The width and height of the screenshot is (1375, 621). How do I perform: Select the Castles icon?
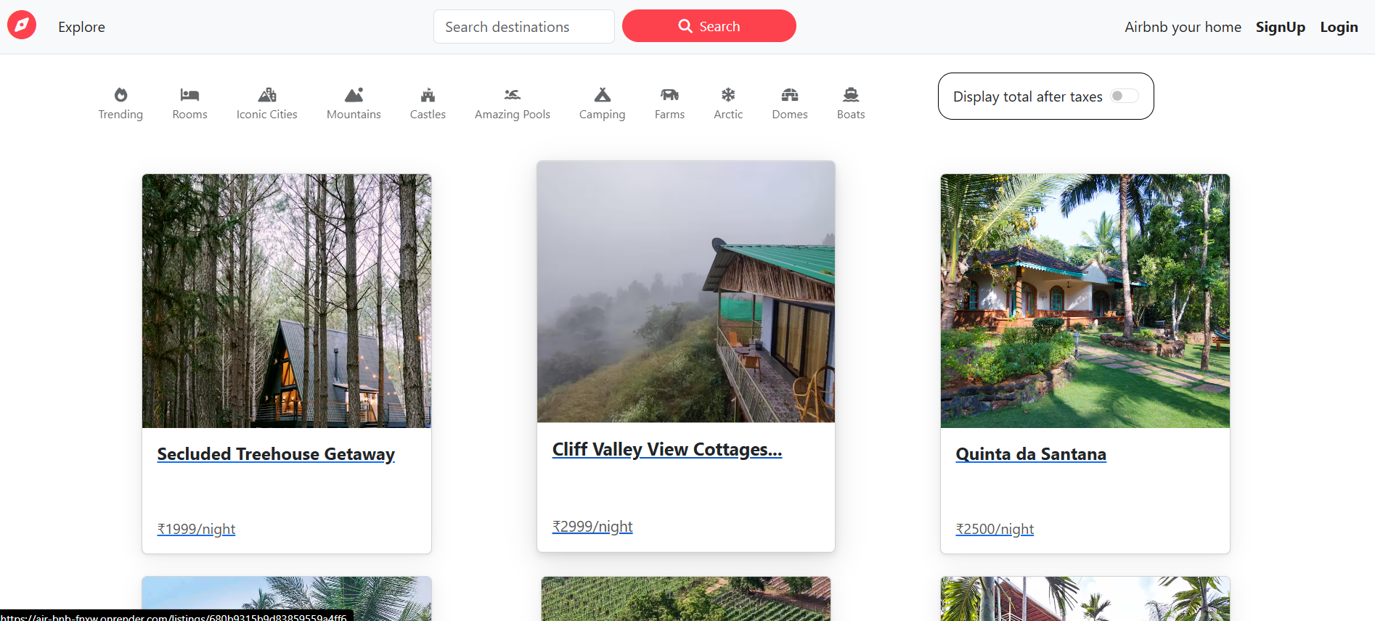point(428,95)
